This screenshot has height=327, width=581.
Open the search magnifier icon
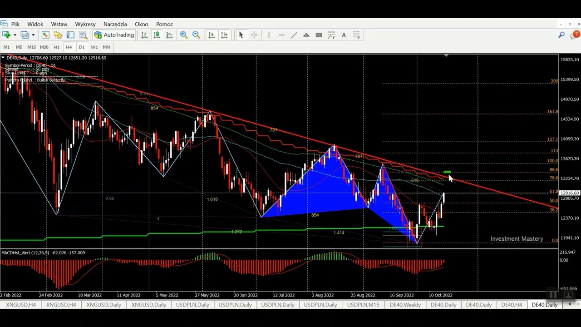(561, 35)
